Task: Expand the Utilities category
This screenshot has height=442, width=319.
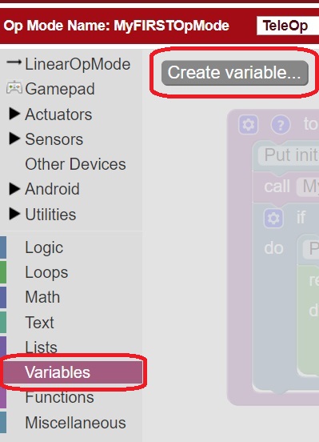Action: click(14, 214)
